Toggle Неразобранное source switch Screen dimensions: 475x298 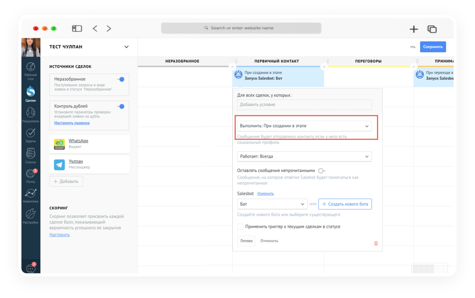click(121, 79)
